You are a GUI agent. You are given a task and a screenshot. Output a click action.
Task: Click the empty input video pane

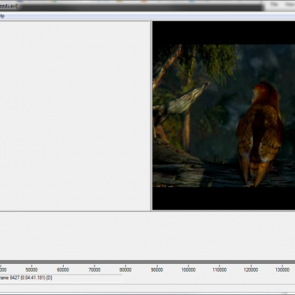pyautogui.click(x=75, y=116)
